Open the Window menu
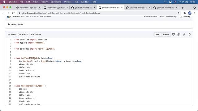Image resolution: width=198 pixels, height=111 pixels. pyautogui.click(x=85, y=2)
